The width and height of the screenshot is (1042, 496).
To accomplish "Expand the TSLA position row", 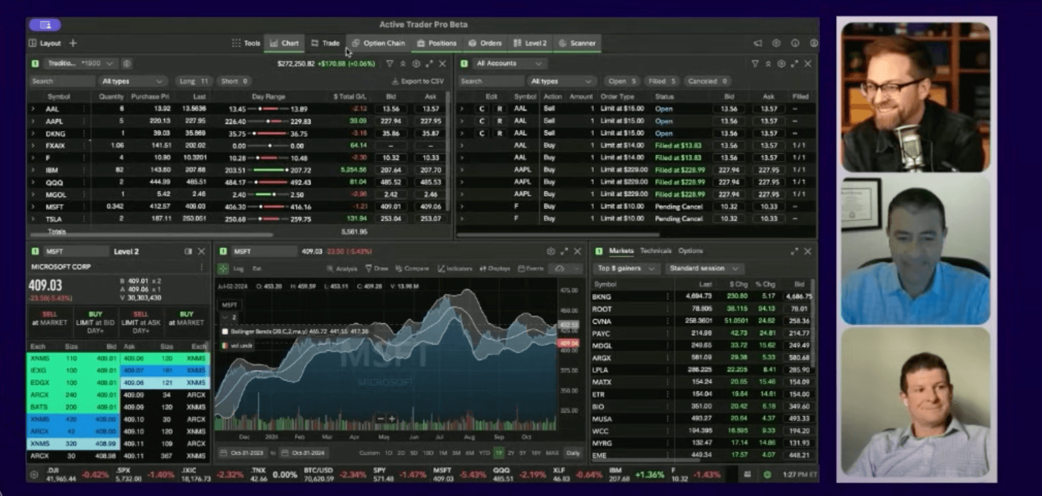I will pyautogui.click(x=33, y=219).
